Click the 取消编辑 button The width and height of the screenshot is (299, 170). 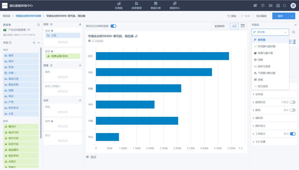(x=261, y=16)
